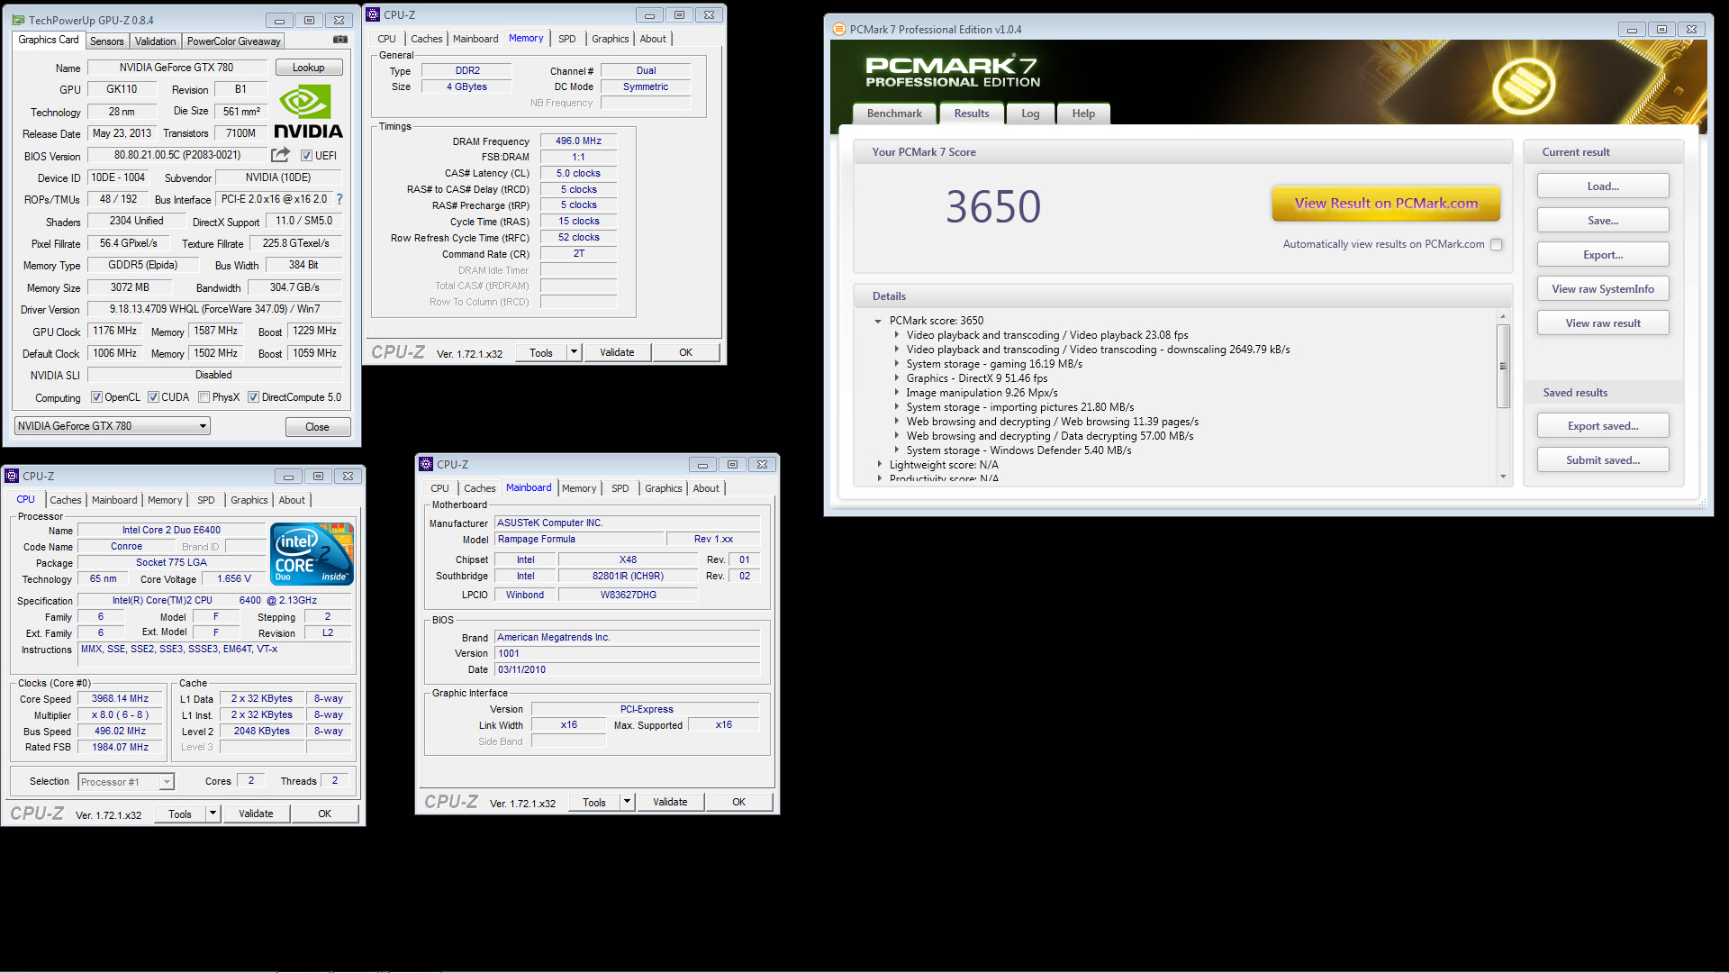Click the Save... button in PCMark
The image size is (1729, 973).
1603,221
